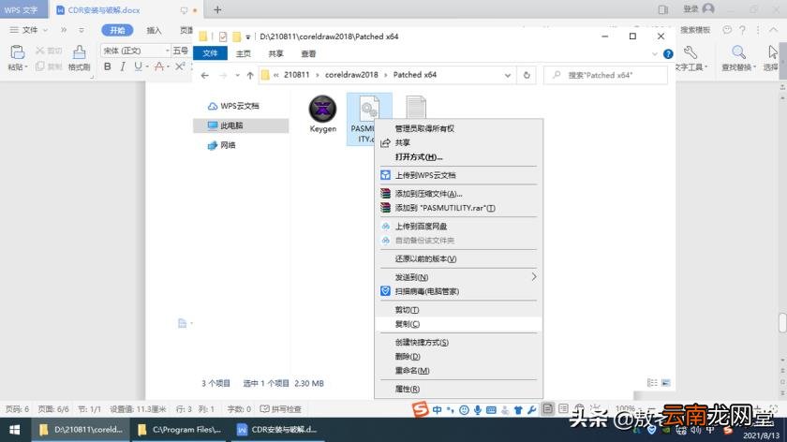Image resolution: width=787 pixels, height=442 pixels.
Task: Choose 创建快捷方式(S) from context menu
Action: pyautogui.click(x=459, y=342)
